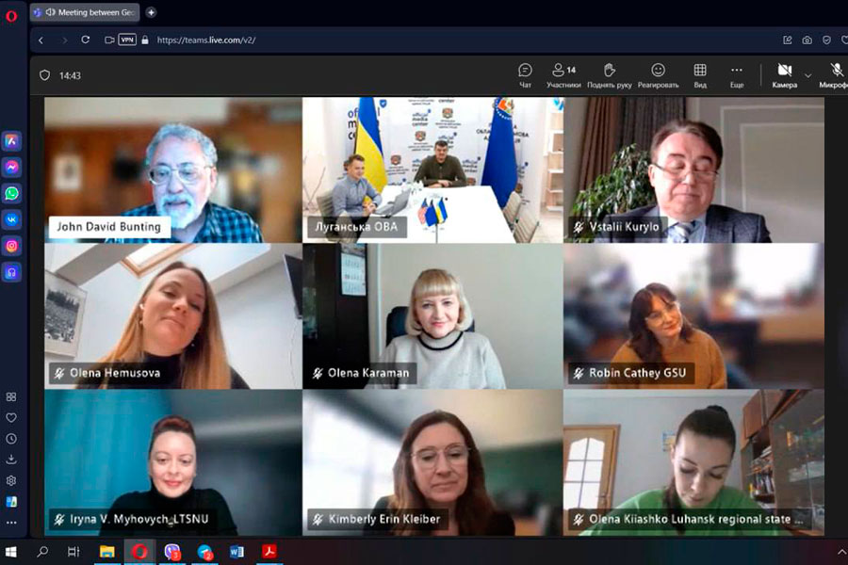This screenshot has width=848, height=565.
Task: Select Iryna V. Myhovych_LTSNU video tile
Action: 173,462
